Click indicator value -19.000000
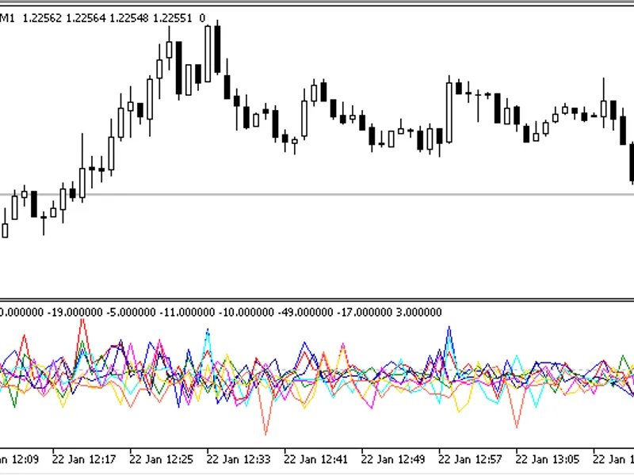Screen dimensions: 634x475 coord(74,312)
